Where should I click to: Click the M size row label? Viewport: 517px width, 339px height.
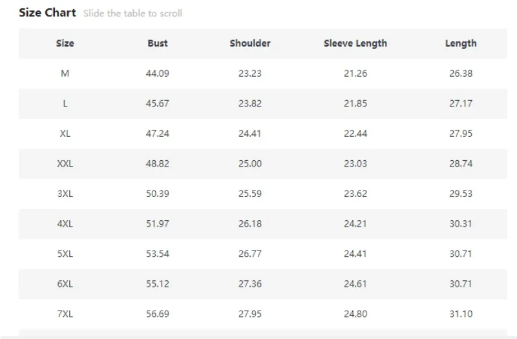pyautogui.click(x=65, y=74)
